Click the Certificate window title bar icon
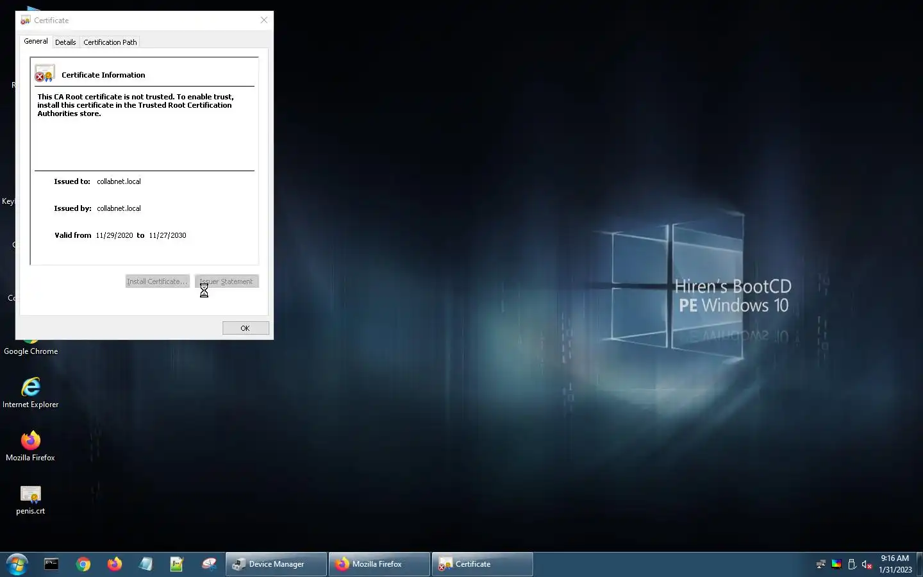This screenshot has height=577, width=923. (26, 21)
